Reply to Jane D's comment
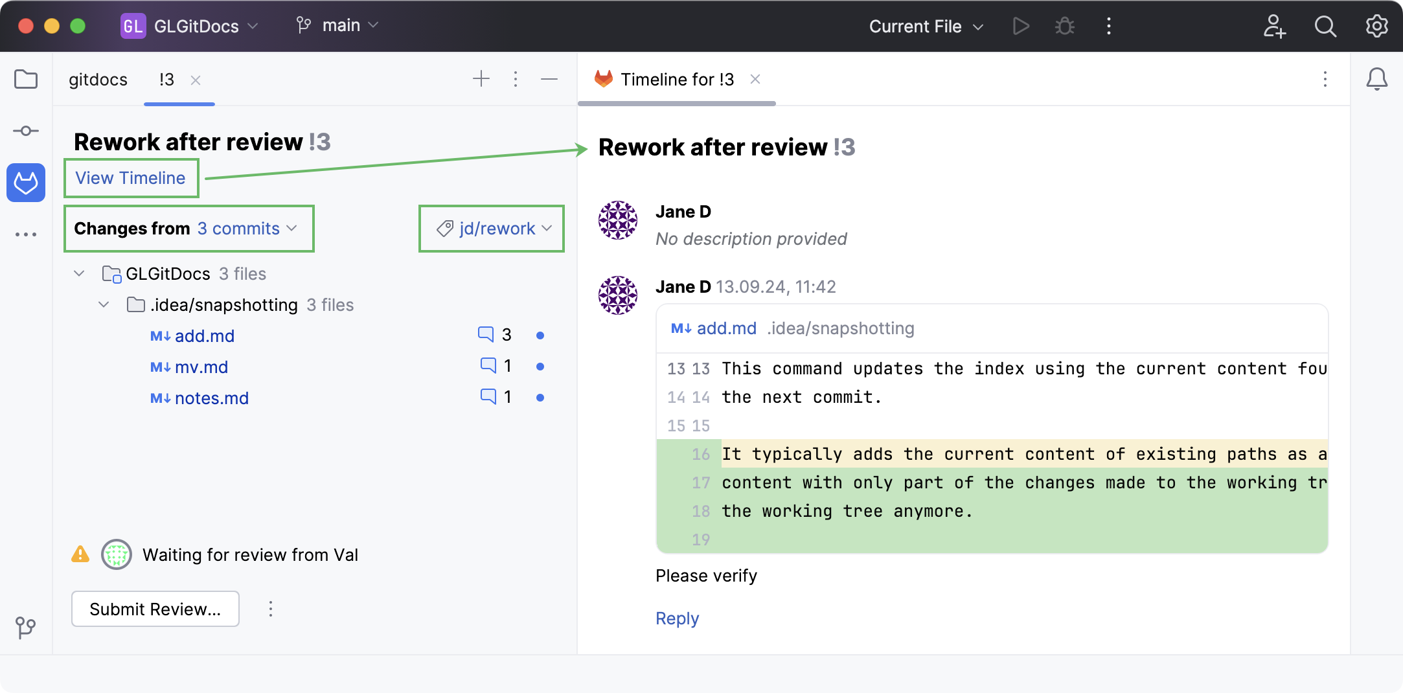The width and height of the screenshot is (1403, 693). [676, 619]
